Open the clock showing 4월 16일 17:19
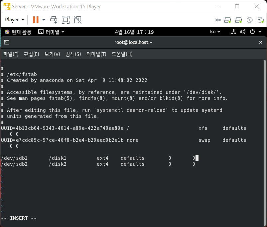The width and height of the screenshot is (267, 227). [x=134, y=32]
